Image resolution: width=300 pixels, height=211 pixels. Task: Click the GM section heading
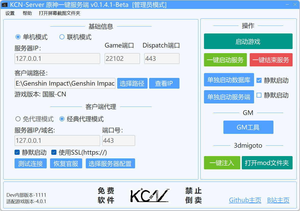pos(248,113)
